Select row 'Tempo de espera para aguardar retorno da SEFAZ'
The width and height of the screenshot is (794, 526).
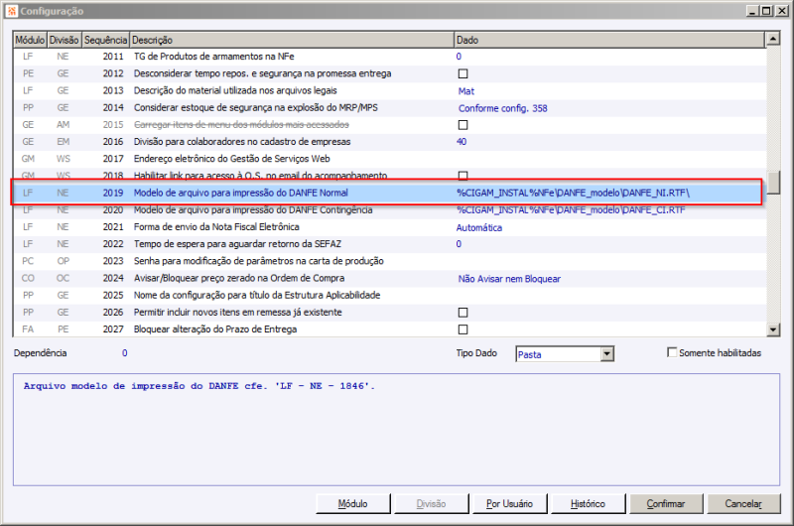(389, 244)
